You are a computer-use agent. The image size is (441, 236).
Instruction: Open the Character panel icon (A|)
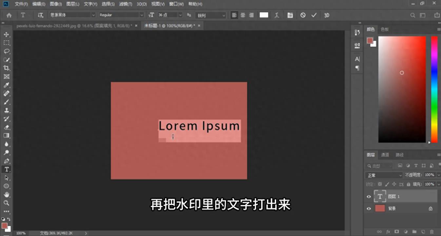click(357, 59)
